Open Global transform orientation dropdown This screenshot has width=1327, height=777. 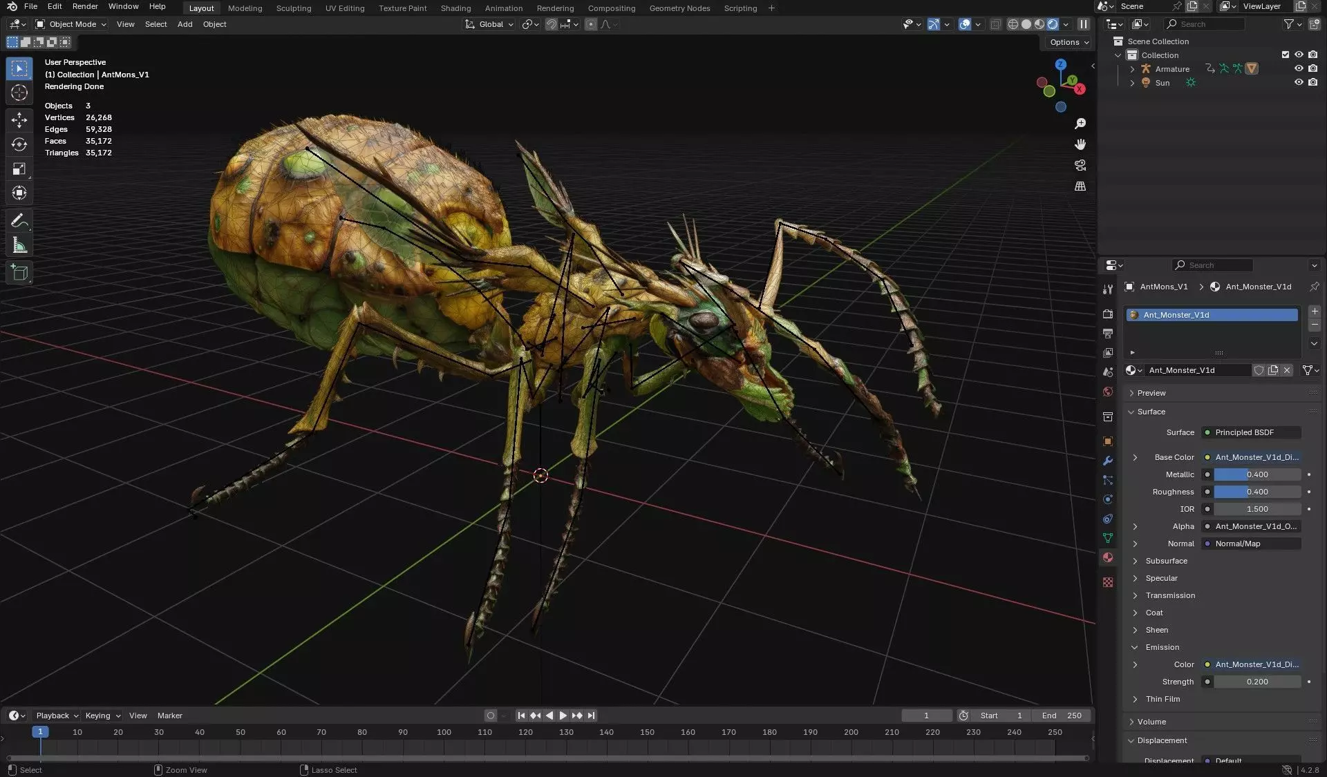[489, 24]
